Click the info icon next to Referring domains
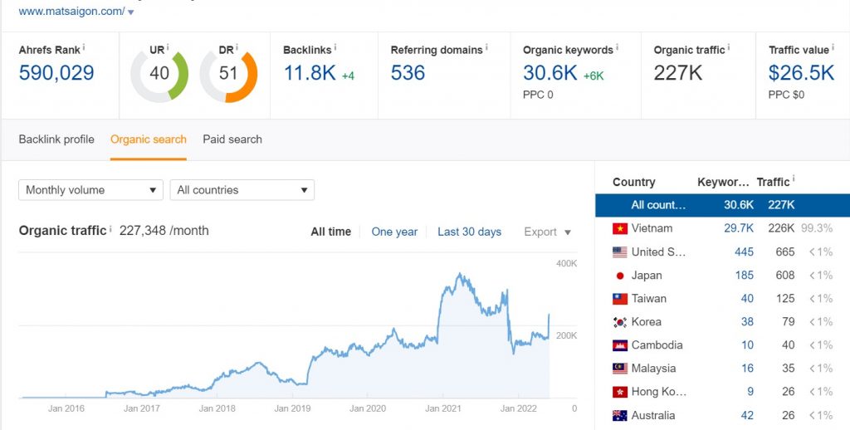This screenshot has height=430, width=850. coord(486,47)
